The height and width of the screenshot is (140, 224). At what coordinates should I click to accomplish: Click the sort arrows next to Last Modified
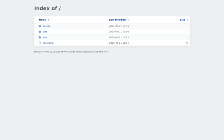(x=128, y=20)
